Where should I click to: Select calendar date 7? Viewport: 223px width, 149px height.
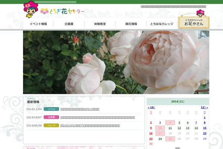[196, 123]
